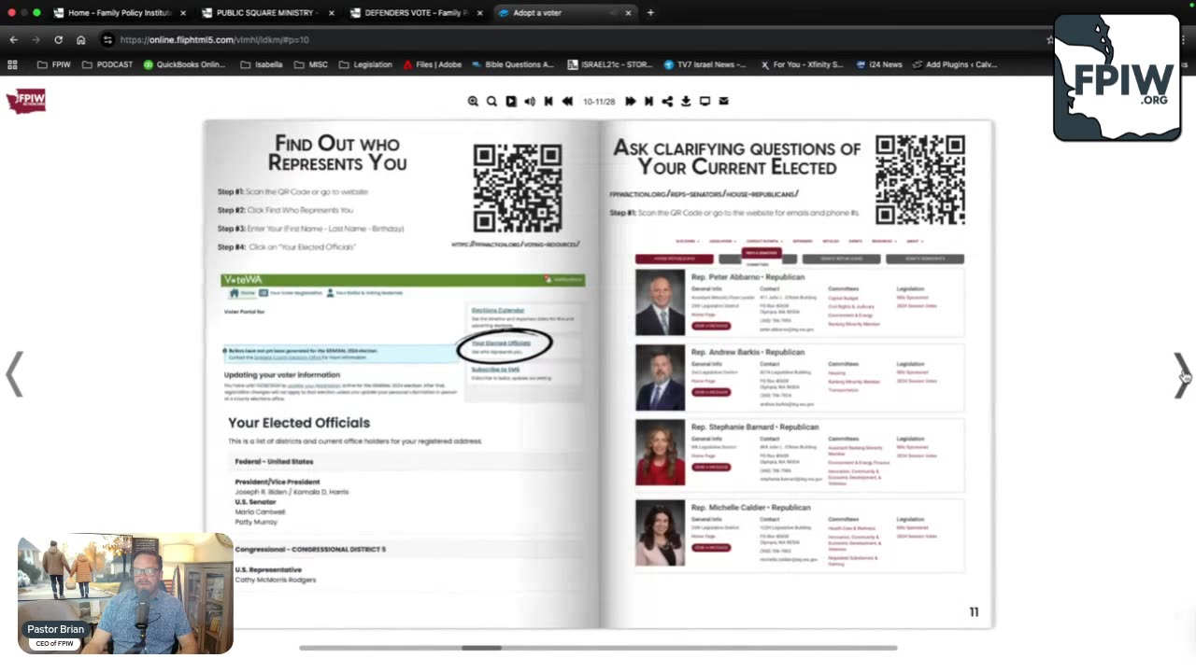Open the Legislation bookmarks folder
1196x672 pixels.
[365, 64]
